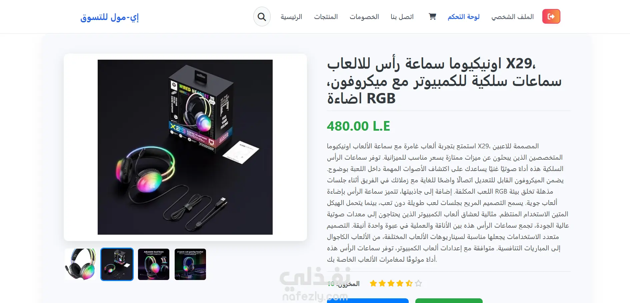Viewport: 630px width, 303px height.
Task: Open the الخصومات discounts page
Action: point(364,17)
